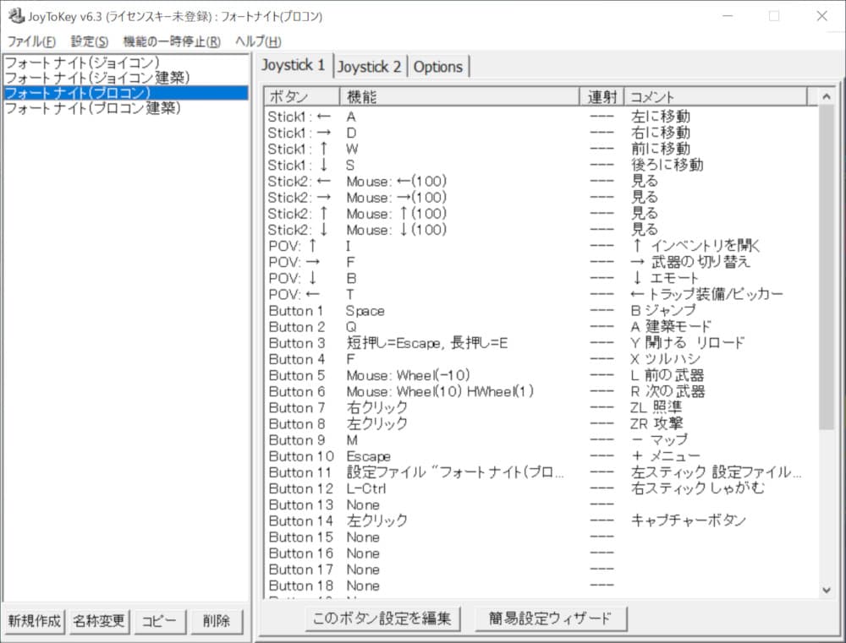The width and height of the screenshot is (846, 643).
Task: Select the フォートナイト(プロコン 建築) profile
Action: point(92,108)
